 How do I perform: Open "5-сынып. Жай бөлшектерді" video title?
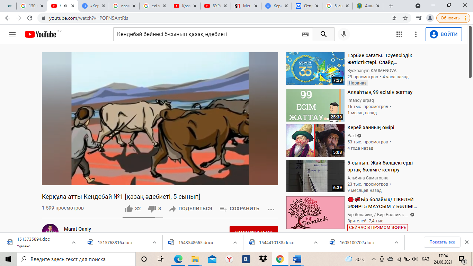click(380, 166)
